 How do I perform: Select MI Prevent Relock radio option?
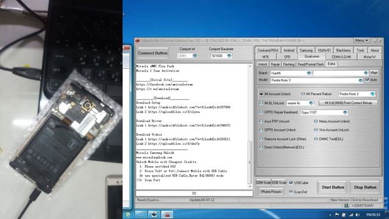(x=303, y=94)
